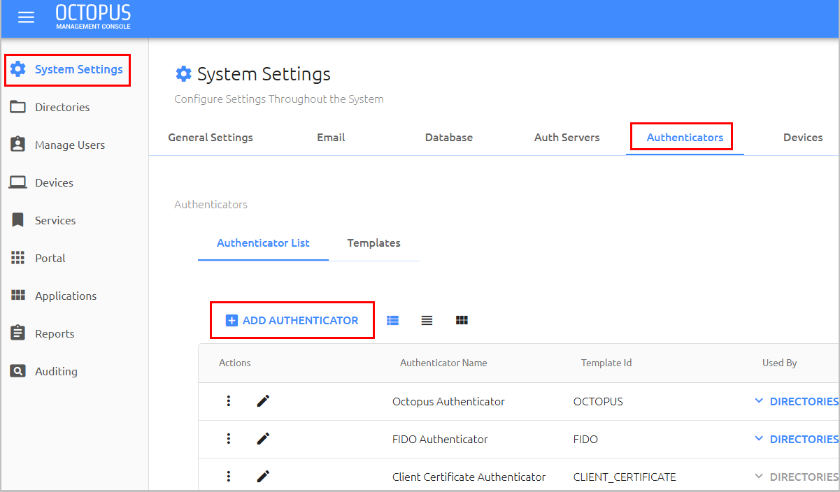Click the Authenticator Name column header

(443, 363)
